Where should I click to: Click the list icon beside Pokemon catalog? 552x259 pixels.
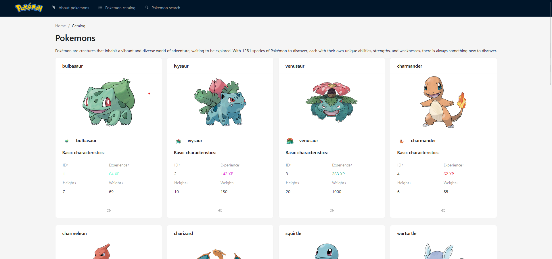100,7
